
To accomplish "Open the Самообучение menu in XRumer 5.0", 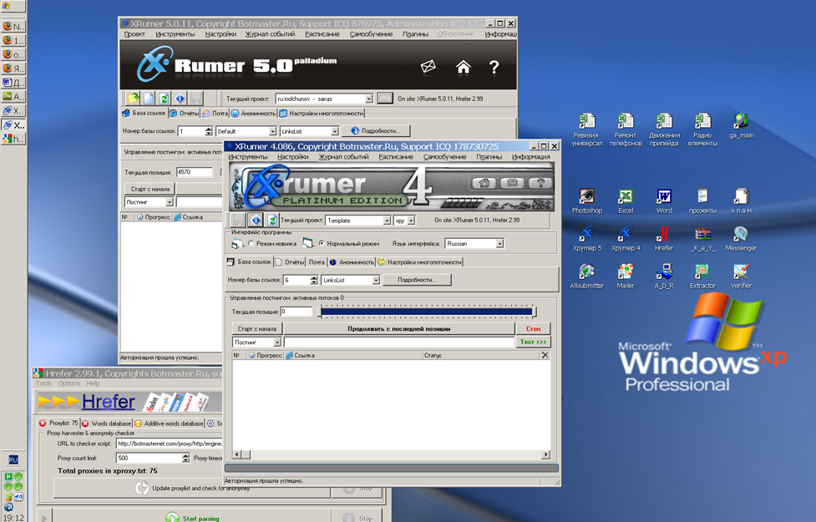I will coord(371,34).
